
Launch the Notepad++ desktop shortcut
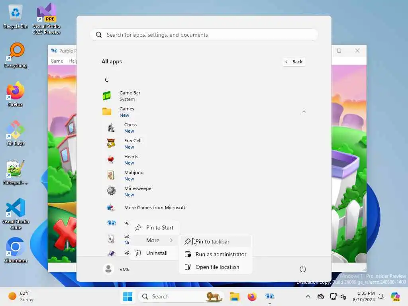coord(16,172)
